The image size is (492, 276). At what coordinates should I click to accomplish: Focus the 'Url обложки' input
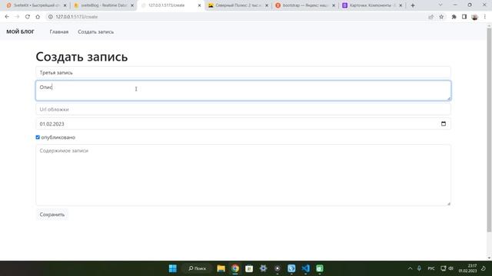(243, 109)
